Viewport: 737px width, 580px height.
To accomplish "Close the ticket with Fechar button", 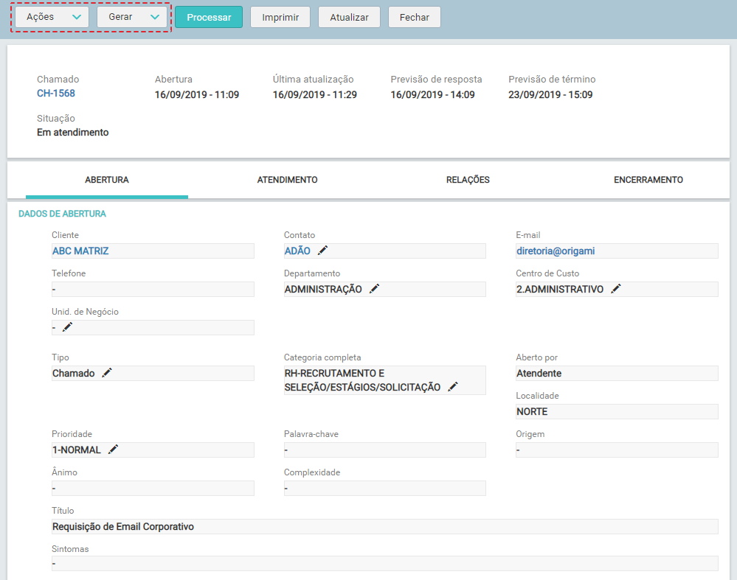I will coord(414,18).
